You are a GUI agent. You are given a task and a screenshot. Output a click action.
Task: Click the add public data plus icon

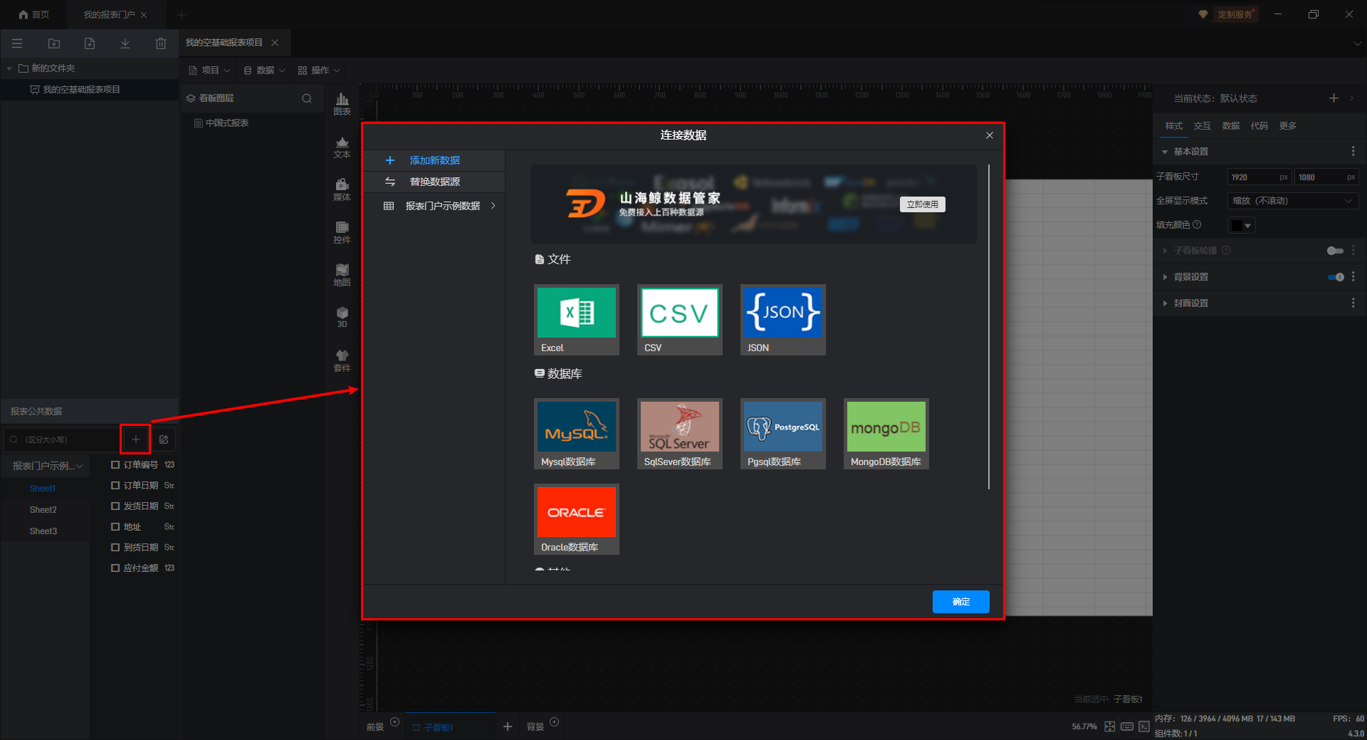(135, 439)
